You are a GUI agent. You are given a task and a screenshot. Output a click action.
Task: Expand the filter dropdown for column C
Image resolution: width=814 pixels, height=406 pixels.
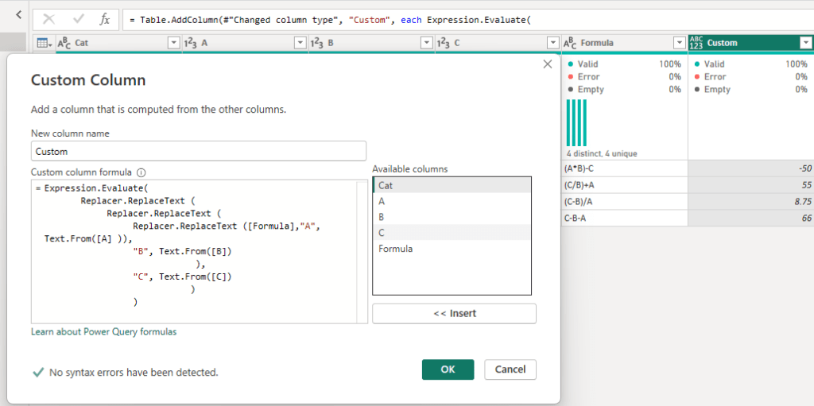click(x=552, y=43)
